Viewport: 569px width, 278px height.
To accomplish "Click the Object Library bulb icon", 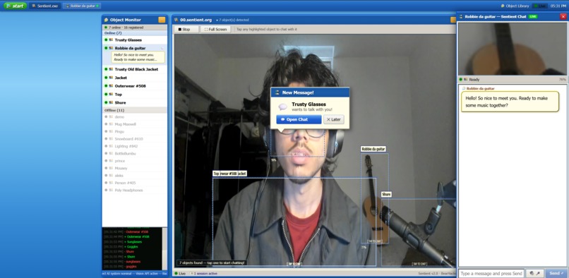I will pos(503,6).
